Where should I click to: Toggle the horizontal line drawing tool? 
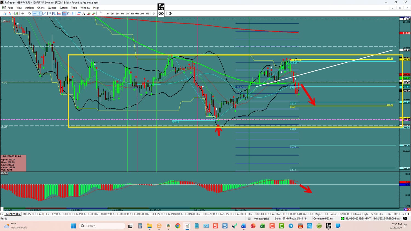[x=35, y=13]
